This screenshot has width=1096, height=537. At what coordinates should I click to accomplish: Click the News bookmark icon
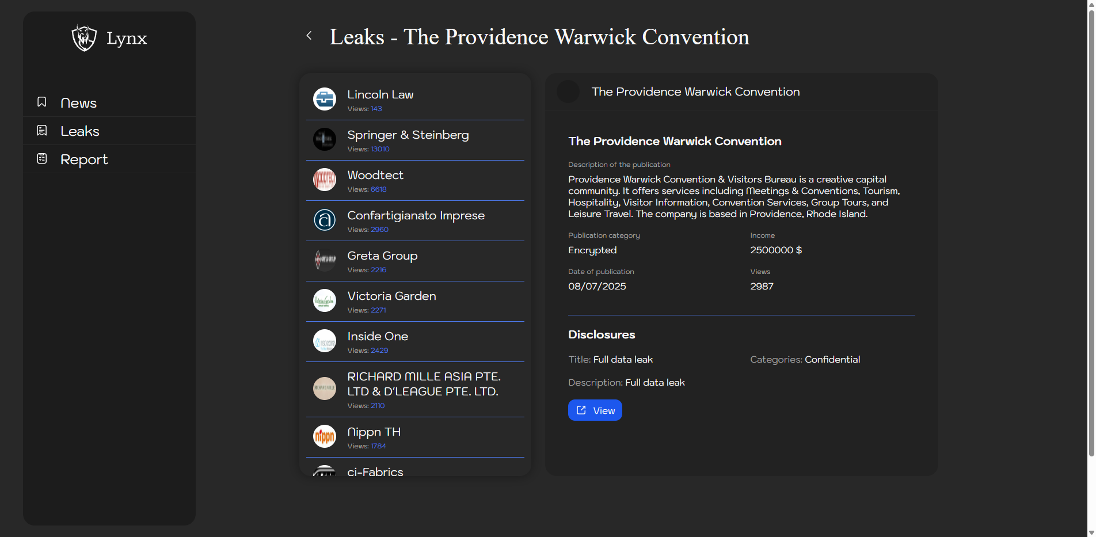(x=42, y=102)
